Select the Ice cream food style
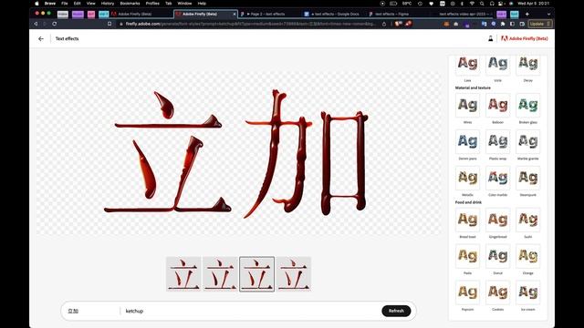The width and height of the screenshot is (584, 328). point(527,293)
